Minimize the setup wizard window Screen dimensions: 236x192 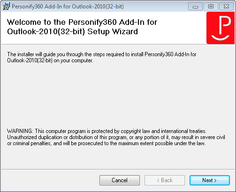click(x=195, y=7)
